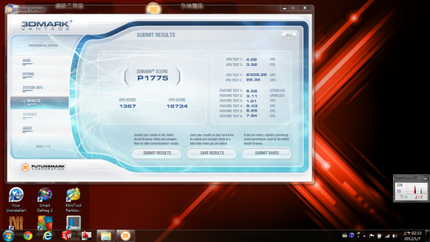
Task: Click the 3DMark Vantage logo
Action: 46,25
